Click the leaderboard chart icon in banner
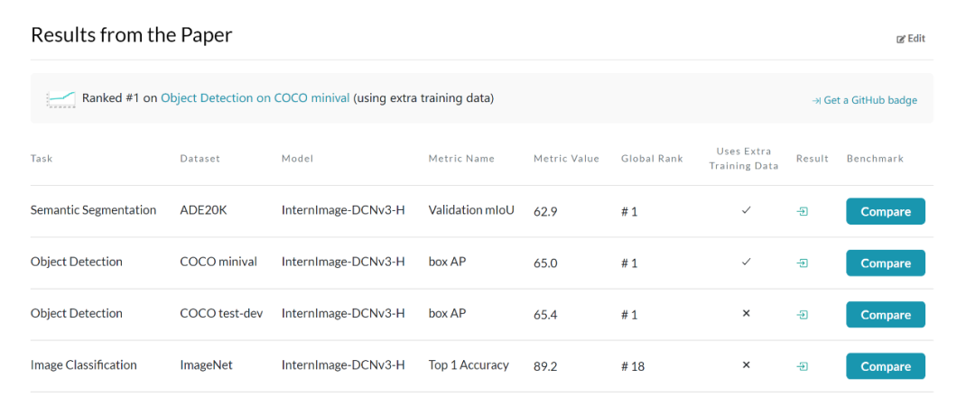This screenshot has width=975, height=415. (61, 98)
